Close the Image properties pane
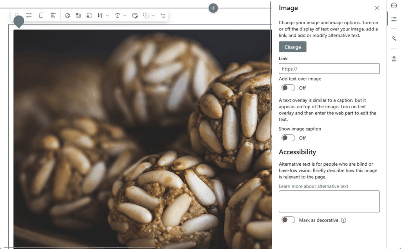The width and height of the screenshot is (401, 249). 377,8
